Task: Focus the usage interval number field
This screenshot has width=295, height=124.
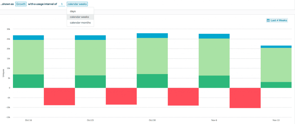Action: click(62, 4)
